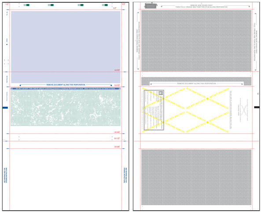Image resolution: width=262 pixels, height=213 pixels.
Task: Click the 5-2/3" red measurement label
Action: [117, 85]
